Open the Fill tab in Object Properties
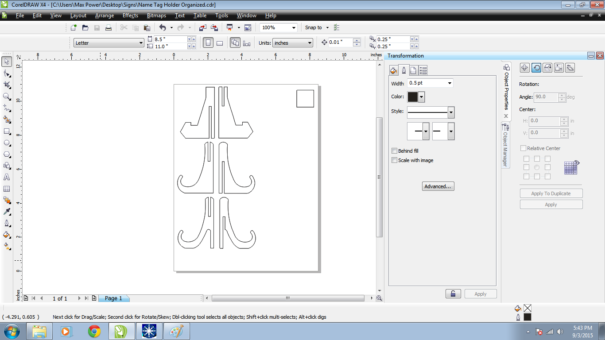Image resolution: width=605 pixels, height=340 pixels. [x=394, y=70]
